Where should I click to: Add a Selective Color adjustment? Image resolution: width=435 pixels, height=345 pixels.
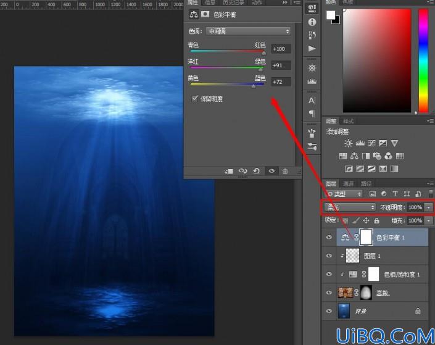pyautogui.click(x=383, y=168)
